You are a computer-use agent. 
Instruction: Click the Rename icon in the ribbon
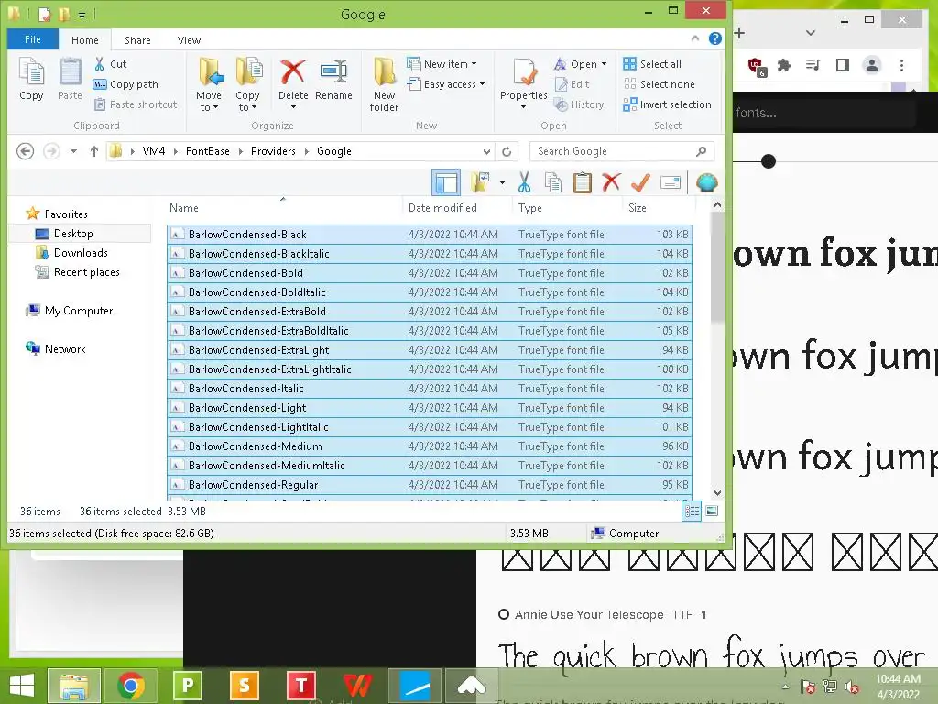[333, 72]
